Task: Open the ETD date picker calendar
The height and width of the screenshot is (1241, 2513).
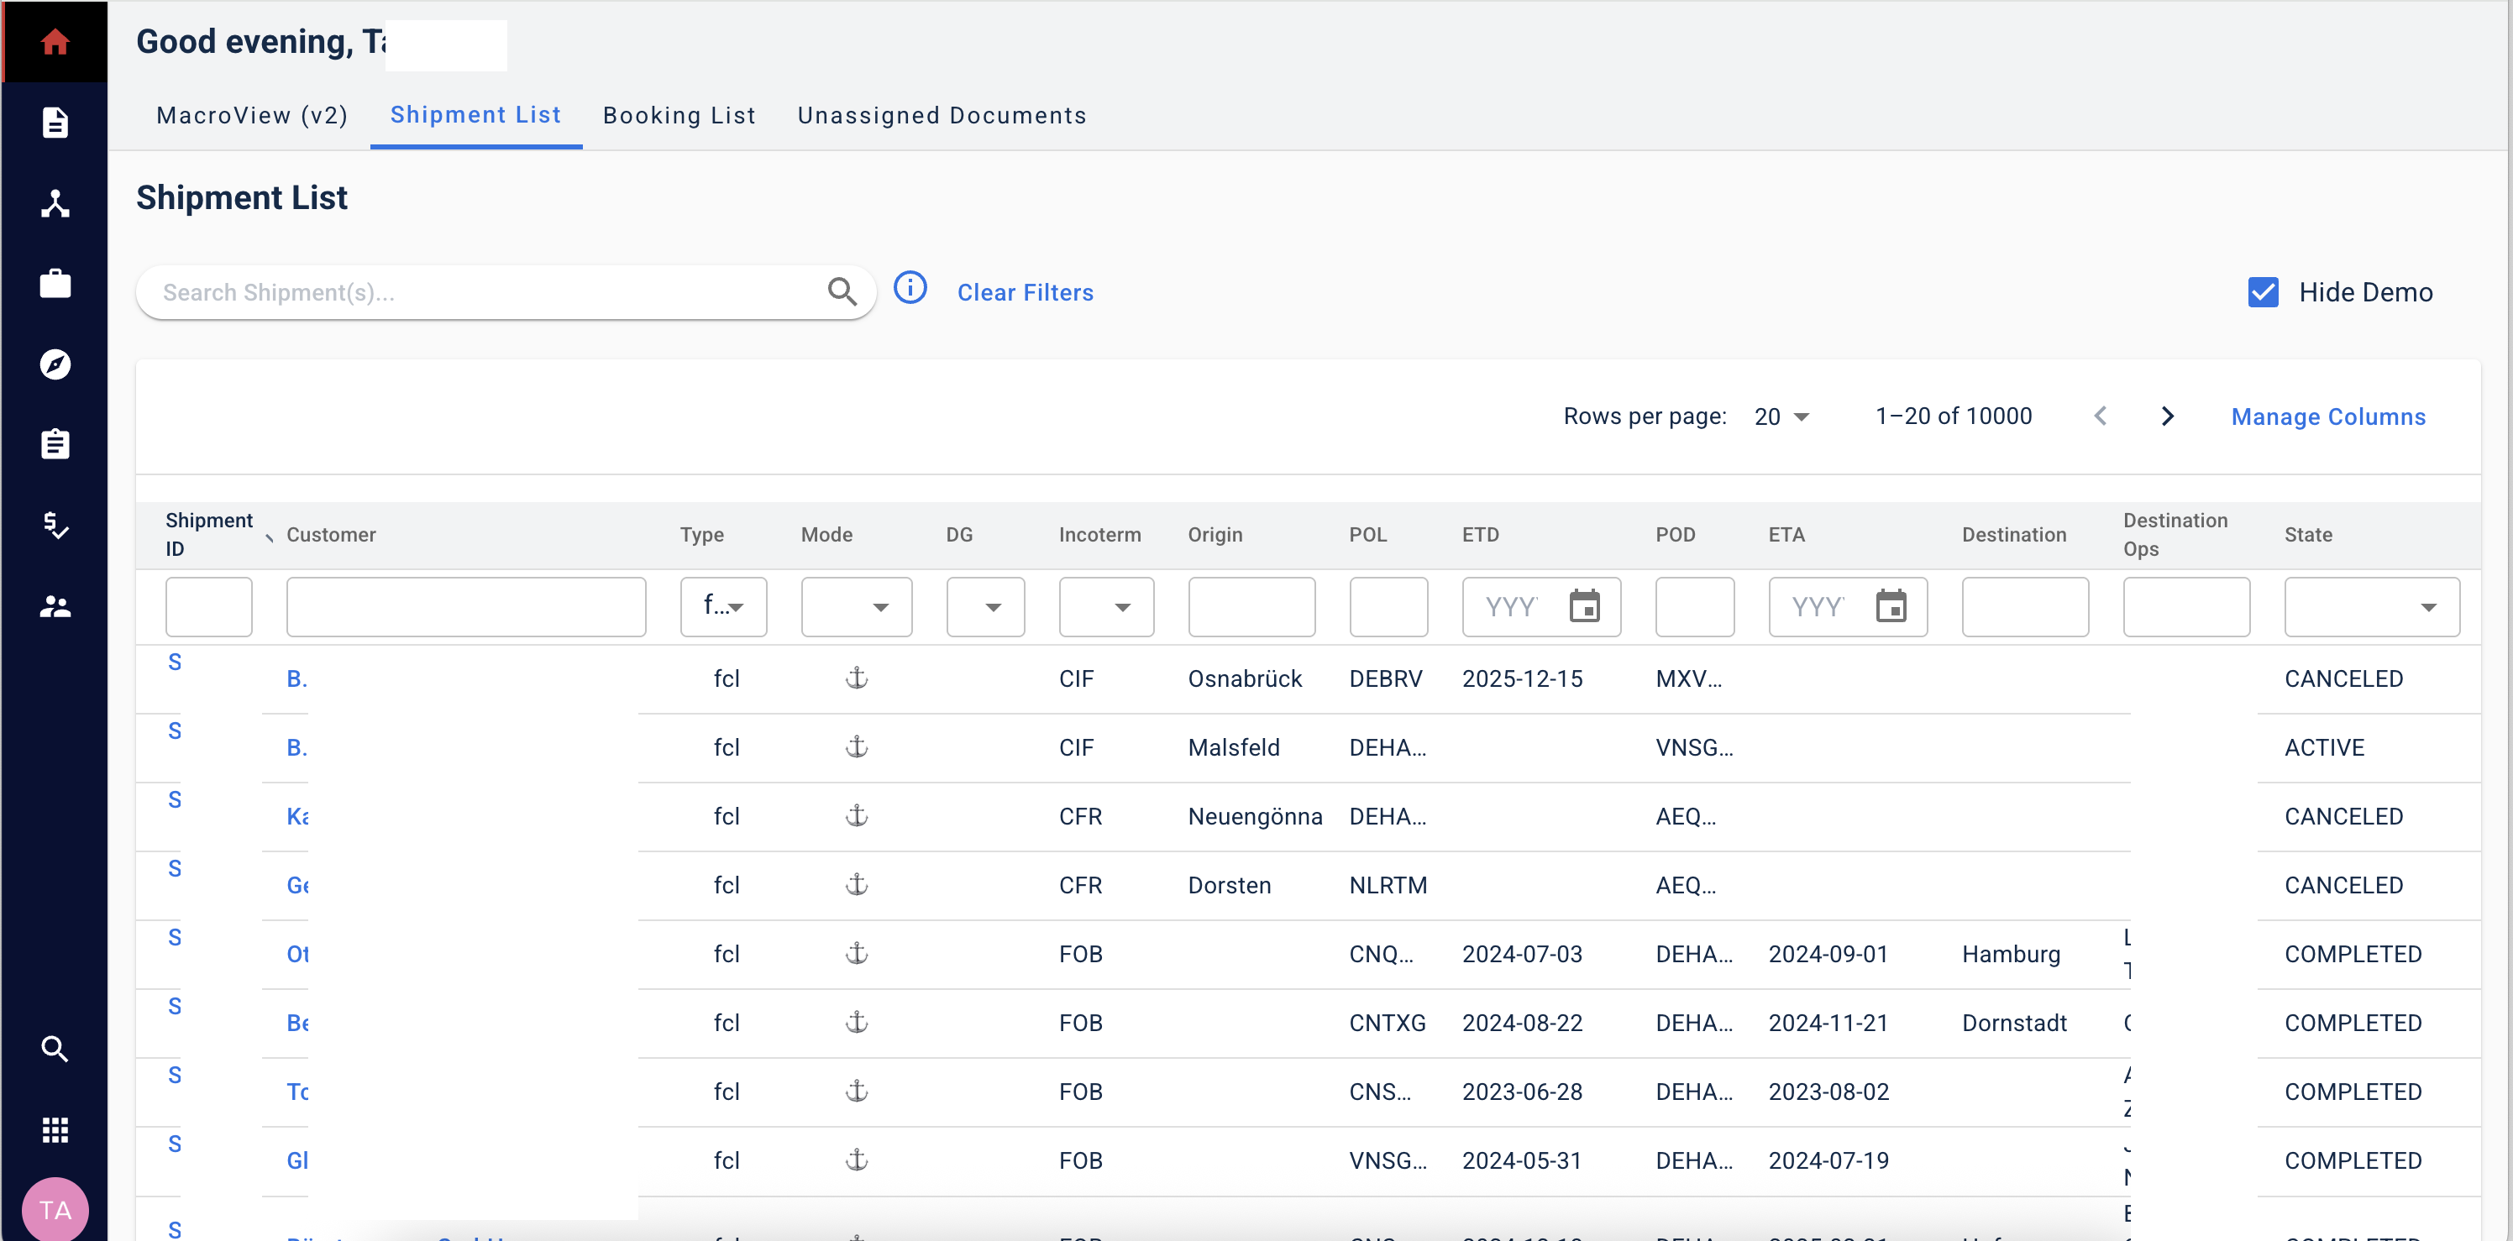Action: [1584, 606]
